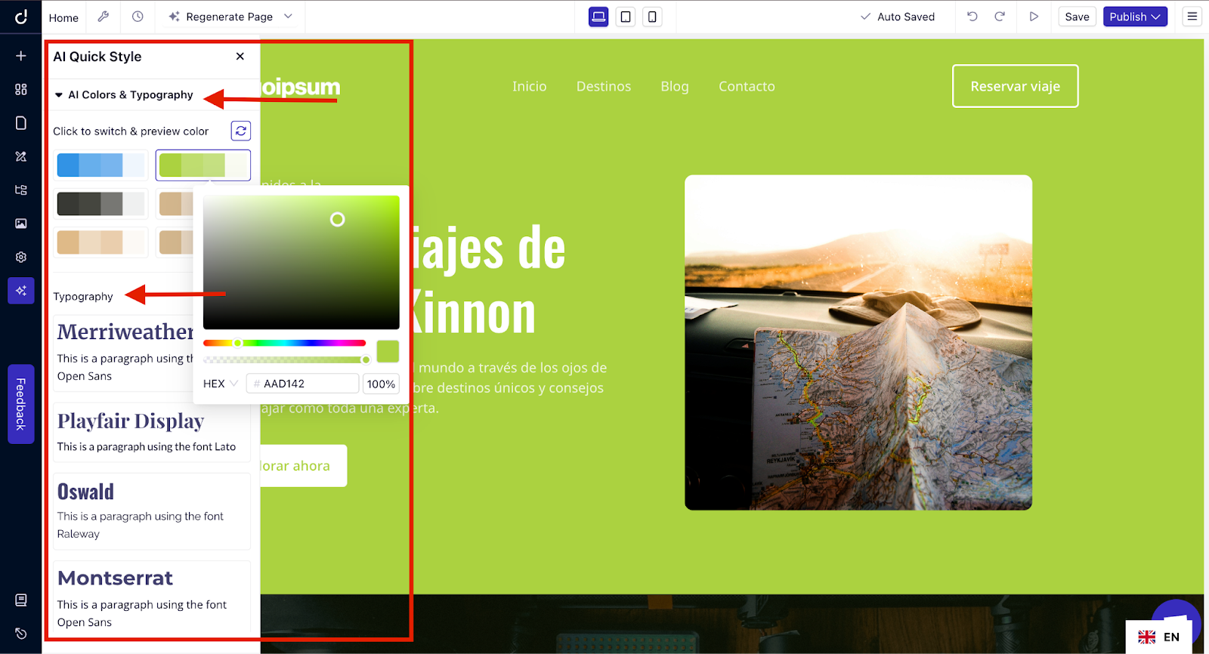1209x654 pixels.
Task: Refresh the color palette suggestions
Action: (241, 131)
